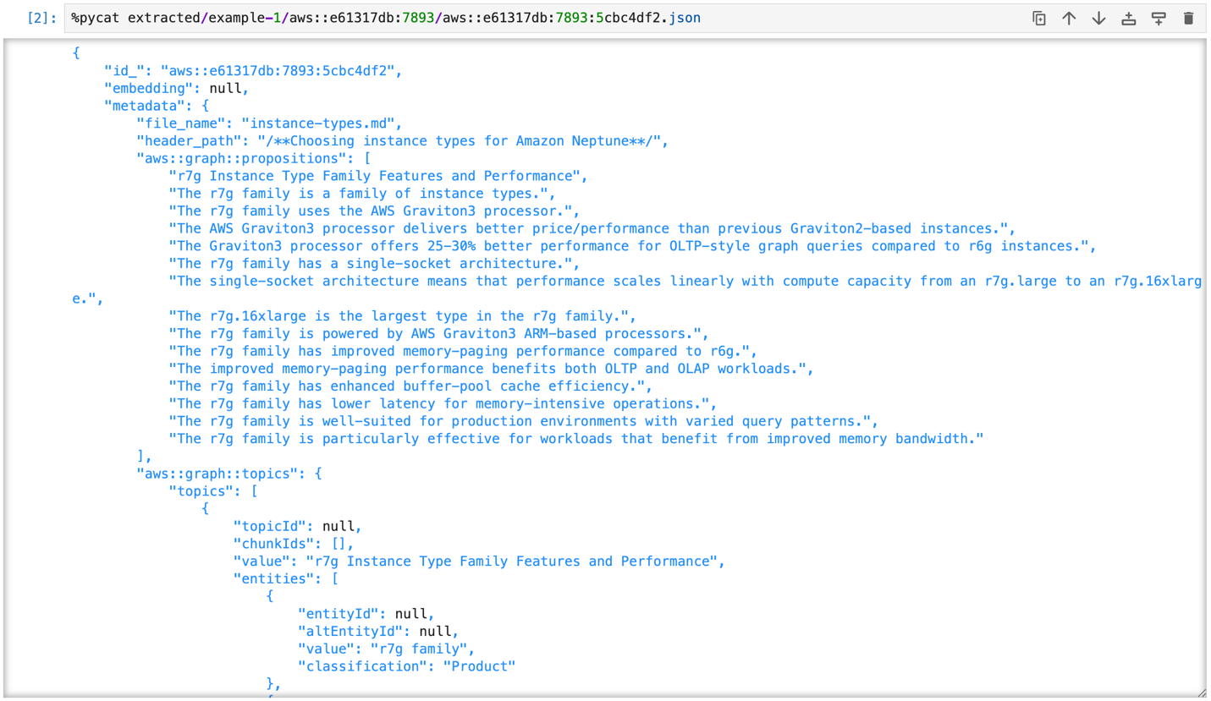Click "r7g Instance Type Family Features and Performance" proposition
Viewport: 1211px width, 701px height.
point(377,176)
